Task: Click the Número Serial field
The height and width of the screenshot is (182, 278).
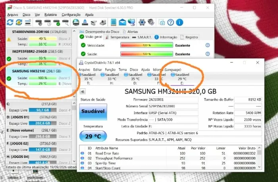Action: [173, 106]
